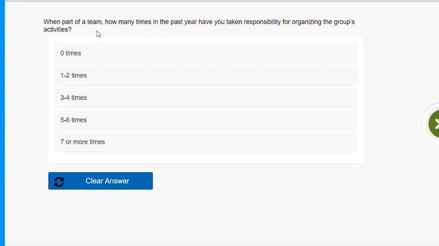
Task: Click the circular refresh arrows icon
Action: [x=59, y=182]
